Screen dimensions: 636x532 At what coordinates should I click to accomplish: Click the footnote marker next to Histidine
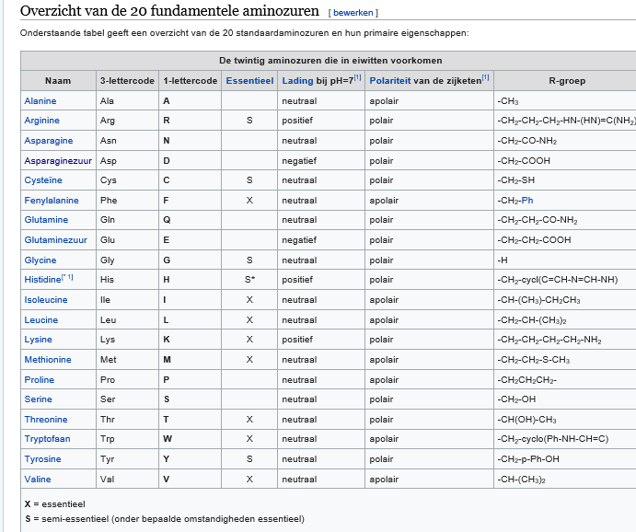[x=67, y=277]
